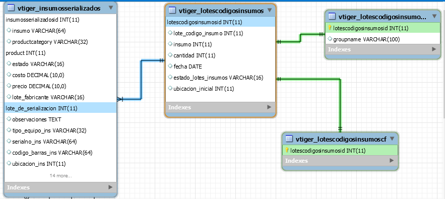Show the 14 more... columns
The image size is (445, 199).
pyautogui.click(x=61, y=175)
